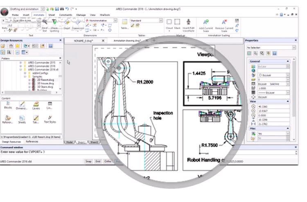Select addinConfigs folder in tree
The height and width of the screenshot is (202, 307).
point(40,73)
